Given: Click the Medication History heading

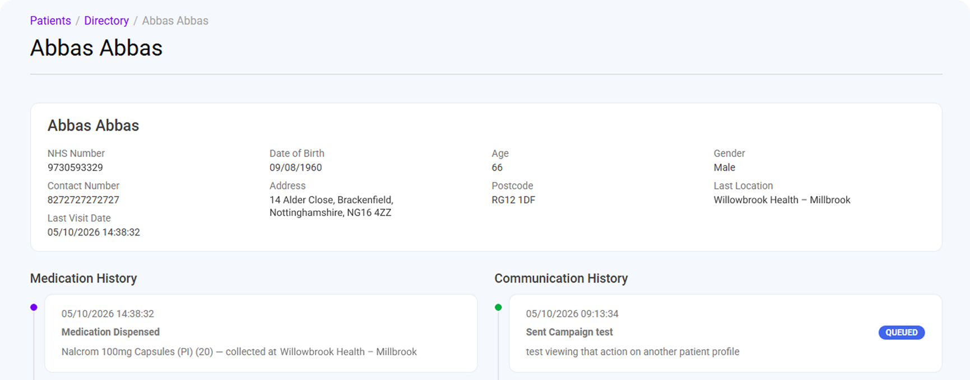Looking at the screenshot, I should pos(83,279).
